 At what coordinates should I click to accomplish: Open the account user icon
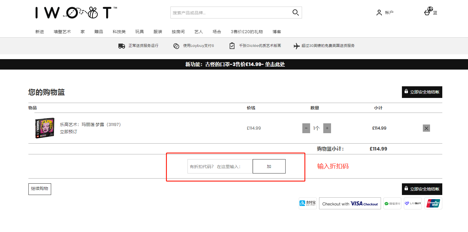[379, 13]
